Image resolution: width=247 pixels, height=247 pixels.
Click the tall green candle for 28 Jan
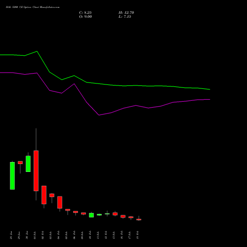(x=12, y=176)
